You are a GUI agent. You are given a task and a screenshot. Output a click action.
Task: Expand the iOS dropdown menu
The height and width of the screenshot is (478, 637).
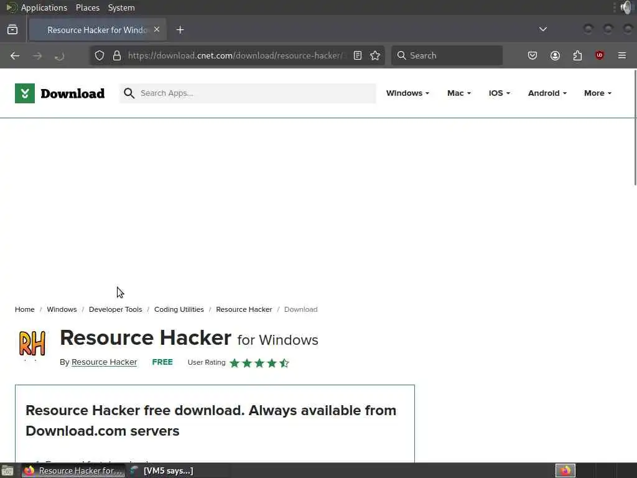[500, 93]
